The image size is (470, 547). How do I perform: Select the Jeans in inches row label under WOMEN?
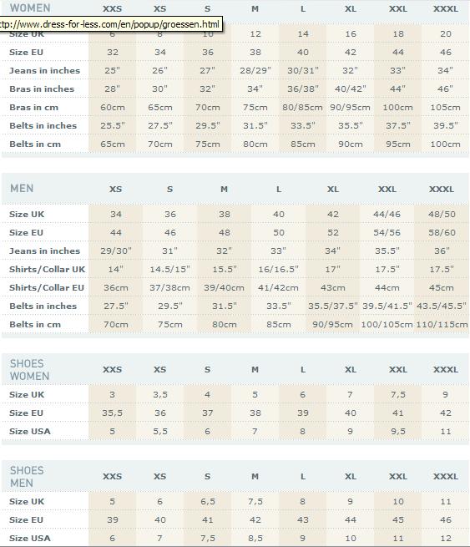pyautogui.click(x=44, y=70)
